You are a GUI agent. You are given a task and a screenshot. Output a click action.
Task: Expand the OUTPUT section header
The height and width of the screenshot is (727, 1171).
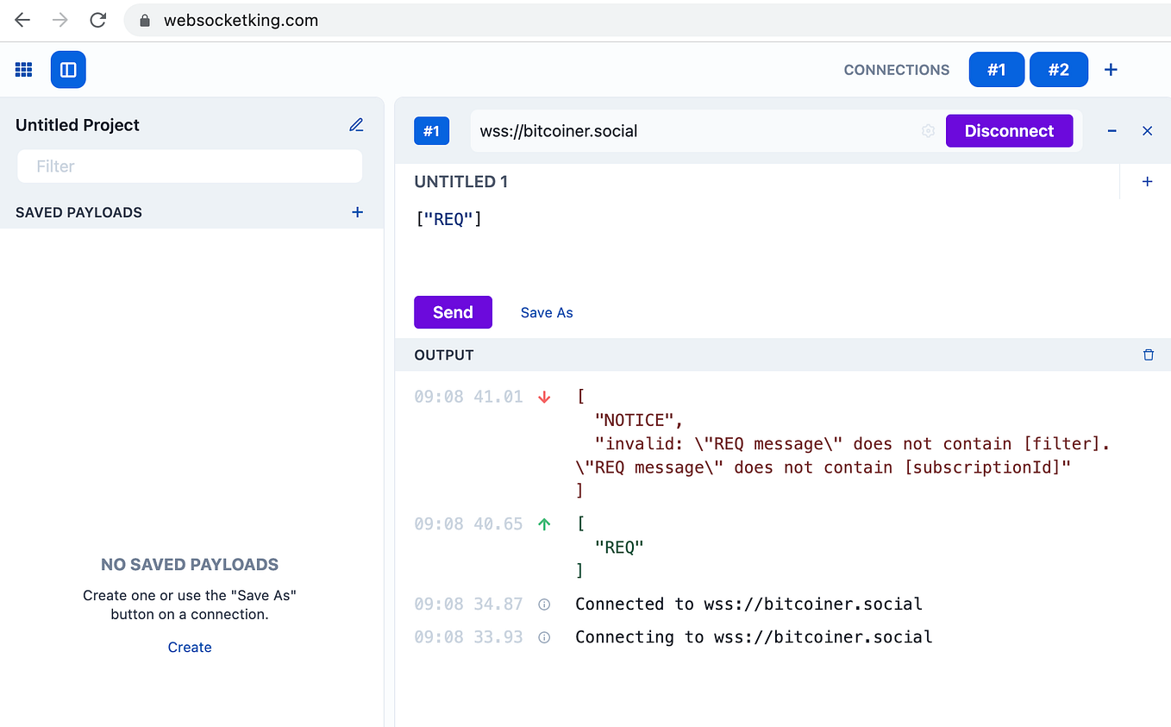(x=444, y=354)
